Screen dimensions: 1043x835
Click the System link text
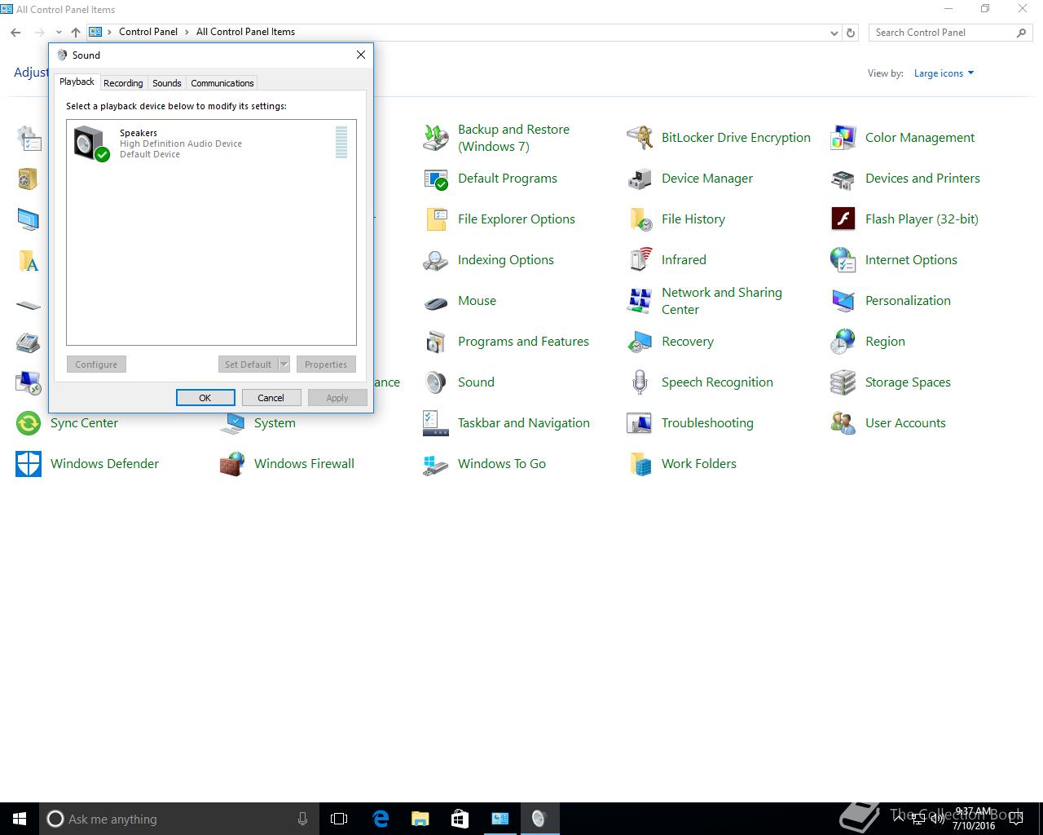tap(275, 423)
